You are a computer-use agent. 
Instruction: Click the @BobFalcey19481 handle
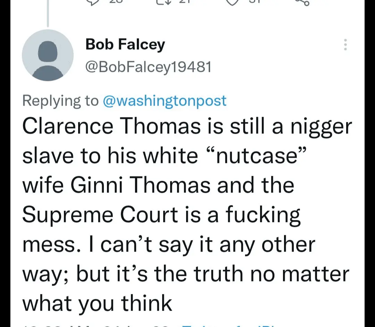point(148,66)
